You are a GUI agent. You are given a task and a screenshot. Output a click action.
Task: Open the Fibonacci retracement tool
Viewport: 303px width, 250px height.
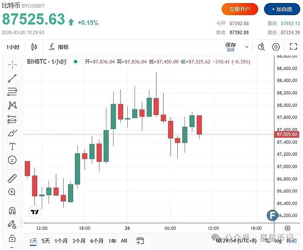(12, 92)
